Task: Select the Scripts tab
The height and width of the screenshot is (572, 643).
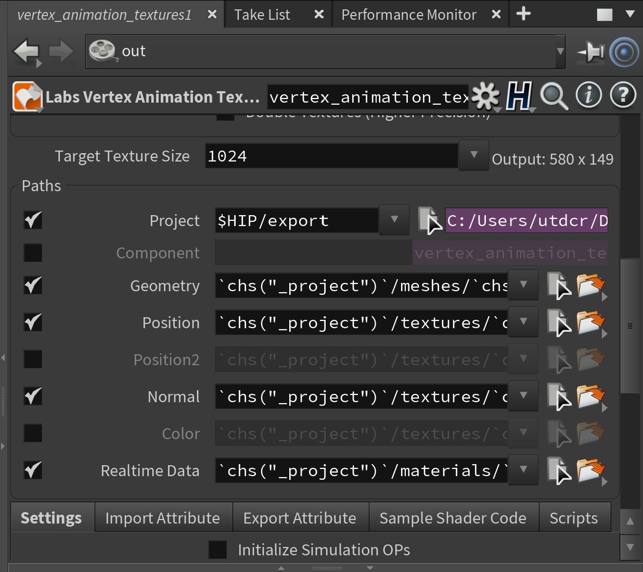Action: coord(574,518)
